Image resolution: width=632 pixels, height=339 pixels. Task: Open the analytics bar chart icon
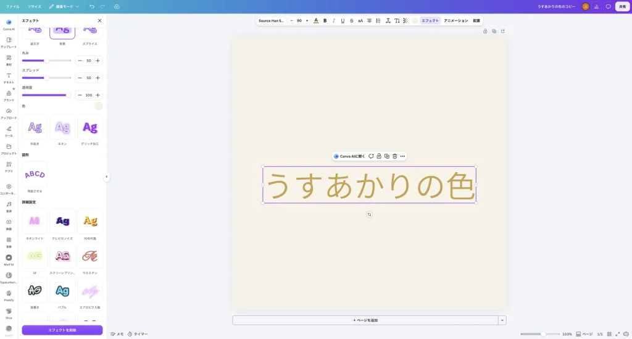pyautogui.click(x=597, y=6)
